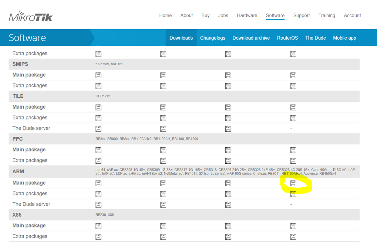
Task: Navigate to the Hardware section
Action: [247, 15]
